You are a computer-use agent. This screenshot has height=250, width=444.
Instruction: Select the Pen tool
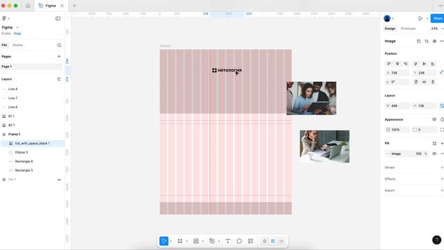pyautogui.click(x=212, y=241)
